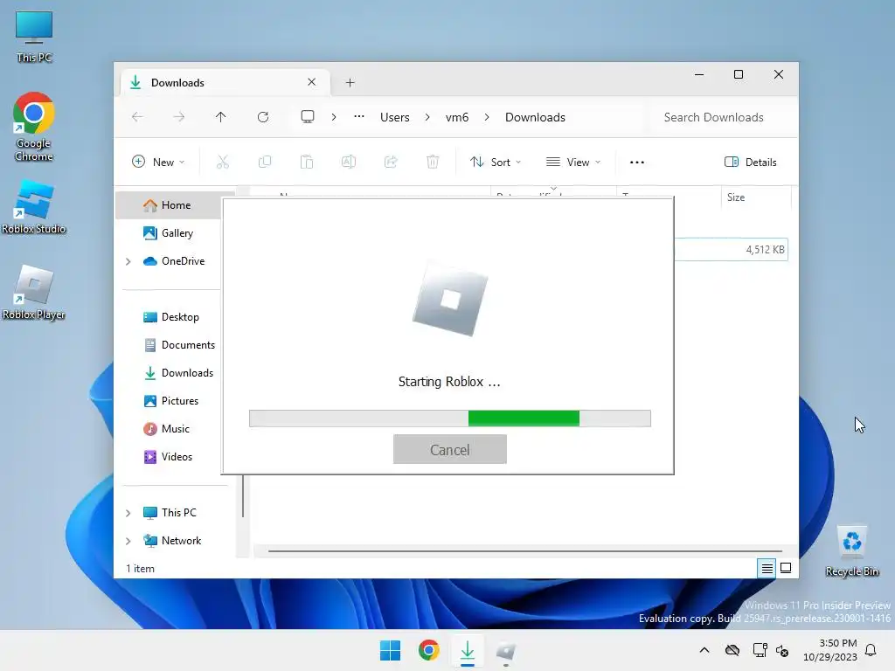Viewport: 895px width, 671px height.
Task: Click the Share toolbar icon
Action: coord(391,162)
